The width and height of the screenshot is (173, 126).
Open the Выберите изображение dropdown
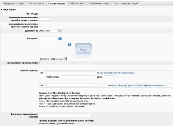pyautogui.click(x=53, y=59)
